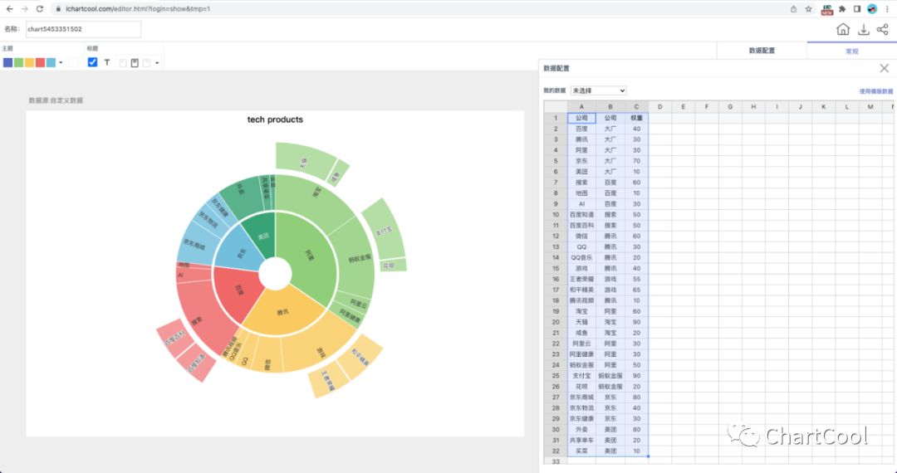The width and height of the screenshot is (897, 473).
Task: Switch to the 数据配置 tab
Action: [x=762, y=51]
